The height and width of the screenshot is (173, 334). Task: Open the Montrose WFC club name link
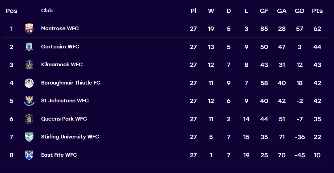[60, 29]
